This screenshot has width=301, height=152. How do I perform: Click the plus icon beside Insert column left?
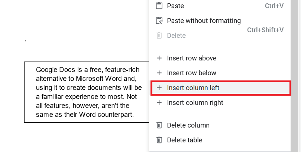[x=159, y=88]
